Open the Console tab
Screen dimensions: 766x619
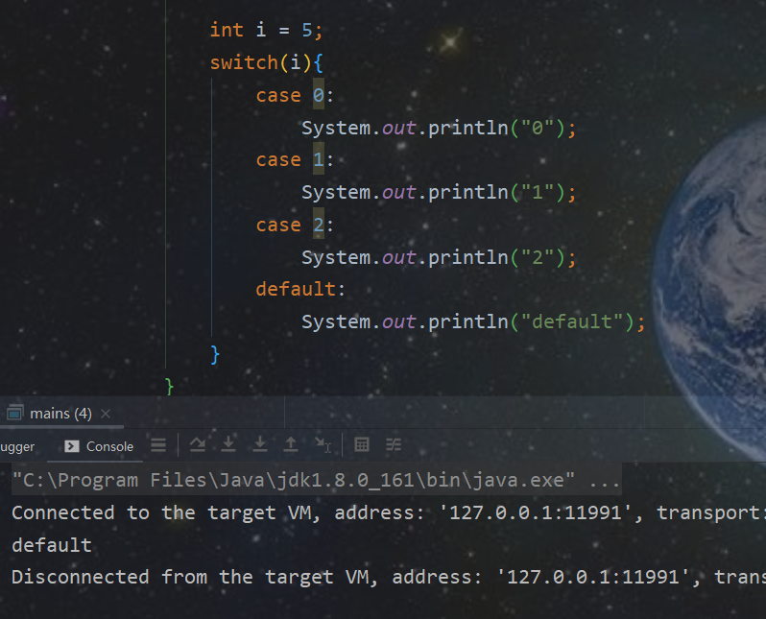(99, 446)
